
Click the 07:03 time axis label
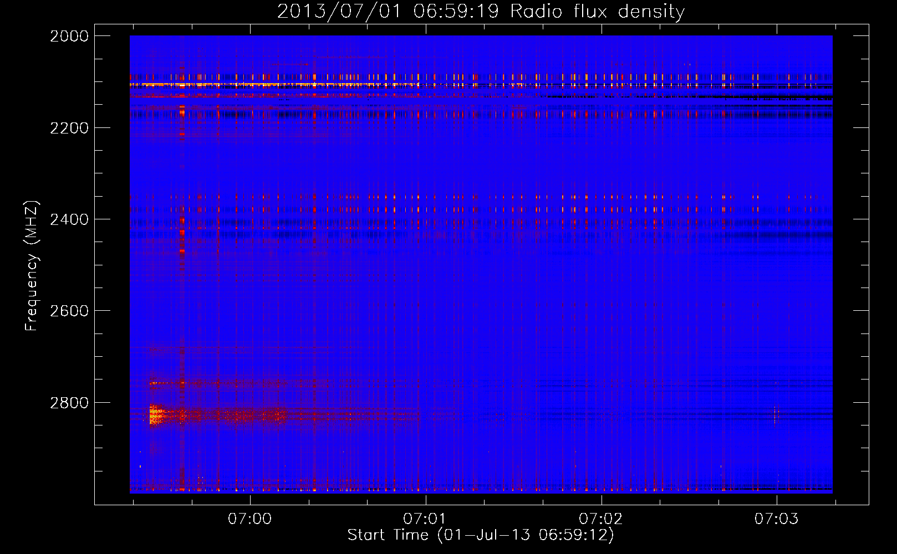(x=777, y=519)
